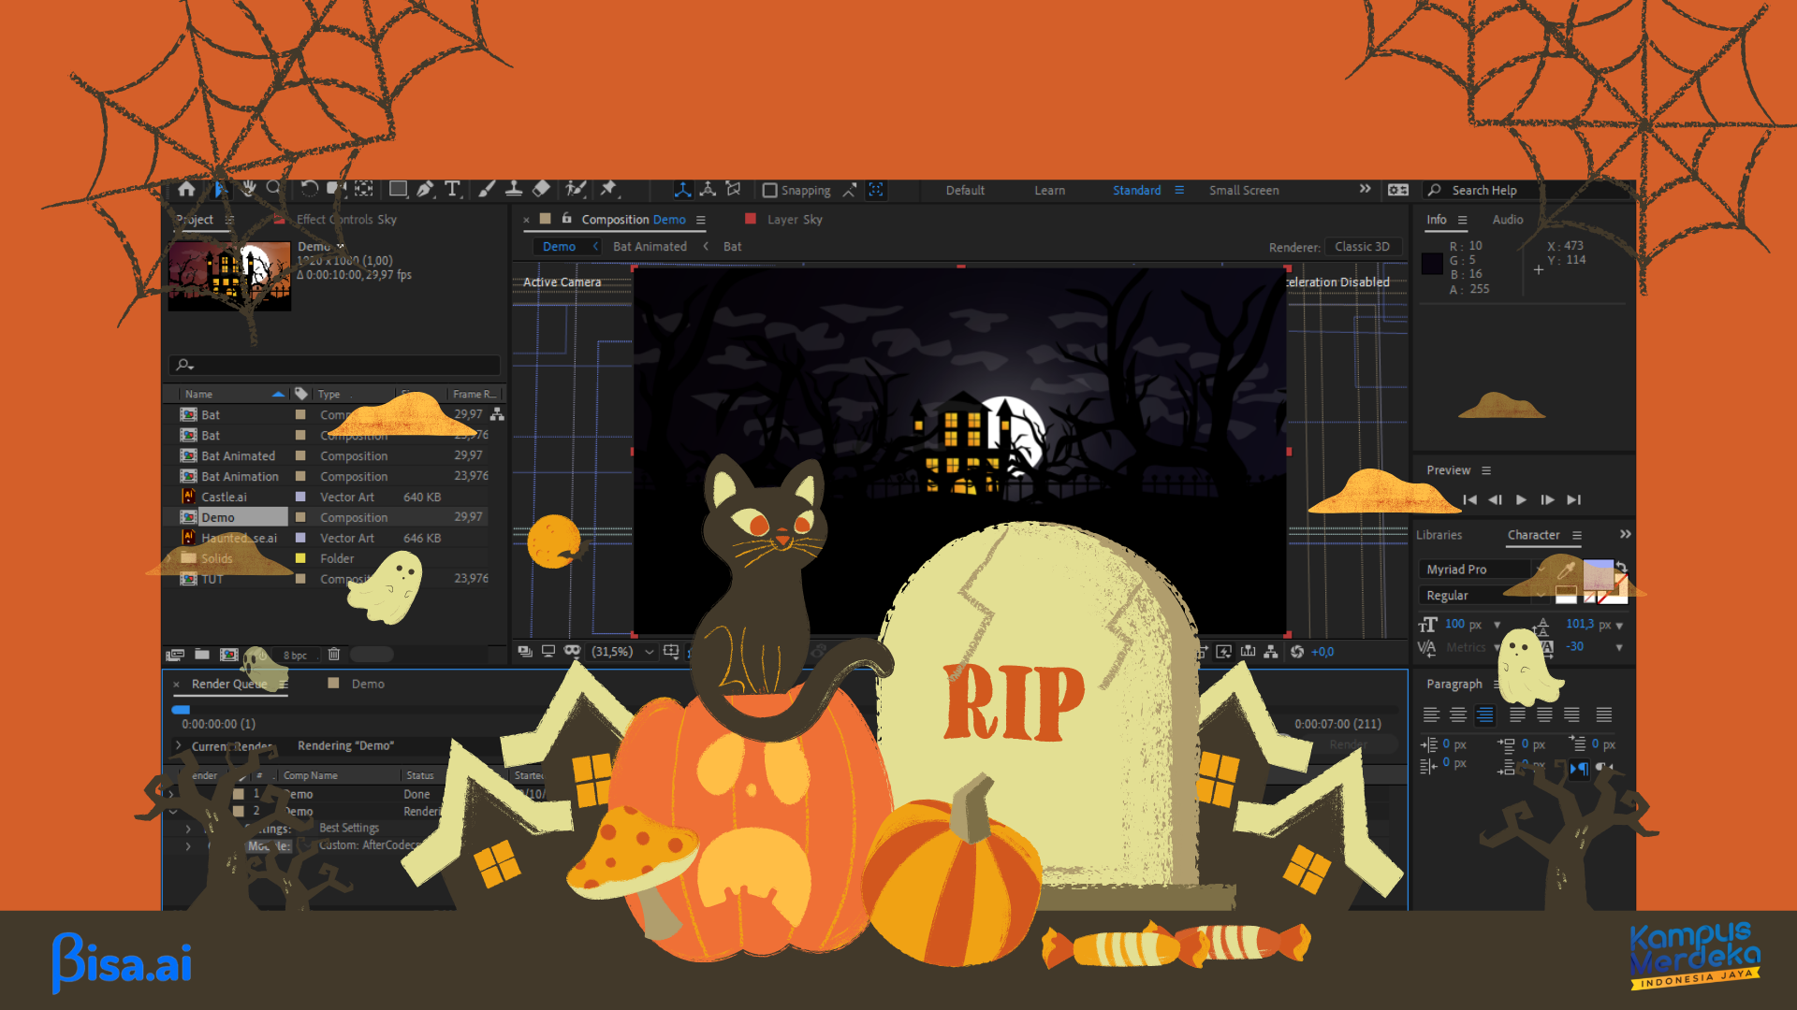Viewport: 1797px width, 1010px height.
Task: Toggle the composition viewer lock
Action: (567, 218)
